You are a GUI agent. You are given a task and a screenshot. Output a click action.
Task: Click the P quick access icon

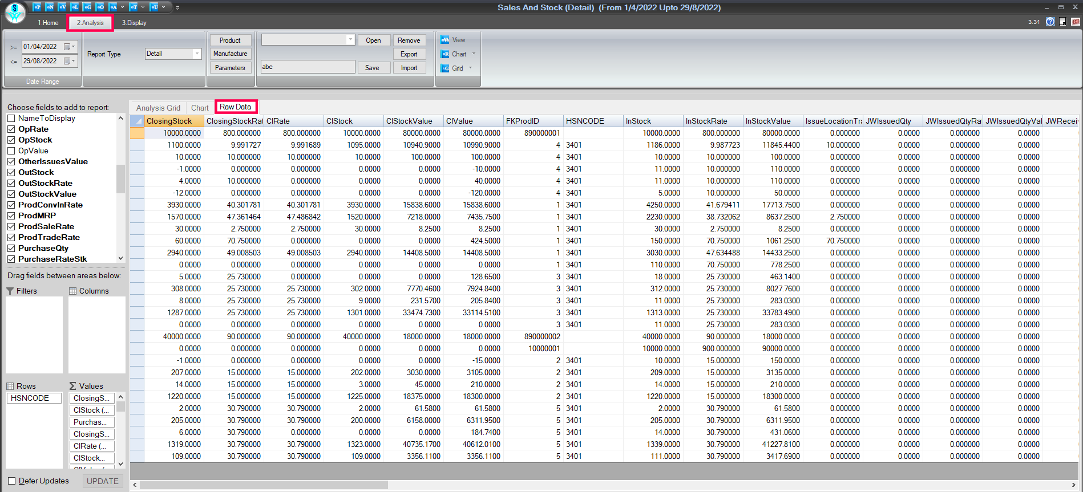(x=37, y=7)
